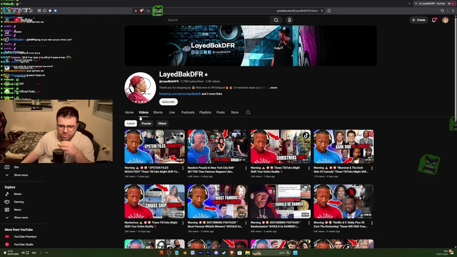
Task: Select the Latest sort chip
Action: point(131,124)
